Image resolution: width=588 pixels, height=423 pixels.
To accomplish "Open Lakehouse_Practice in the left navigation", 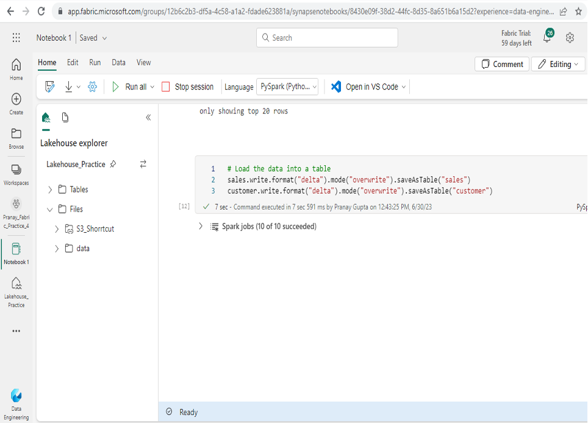I will (16, 292).
